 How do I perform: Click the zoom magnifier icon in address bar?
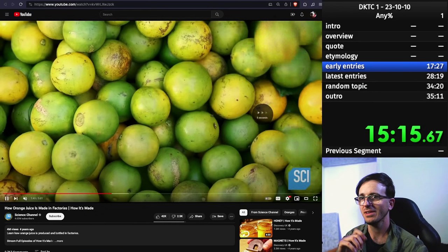click(278, 4)
